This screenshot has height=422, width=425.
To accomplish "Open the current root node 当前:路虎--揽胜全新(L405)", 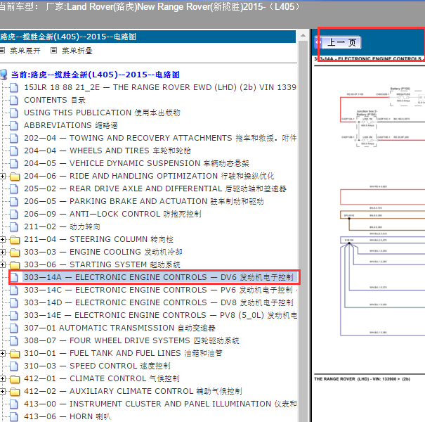I will pos(95,75).
